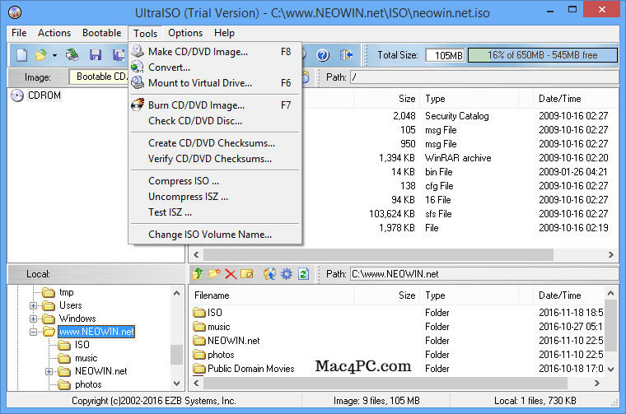The width and height of the screenshot is (626, 414).
Task: Open the Help menu
Action: pos(224,33)
